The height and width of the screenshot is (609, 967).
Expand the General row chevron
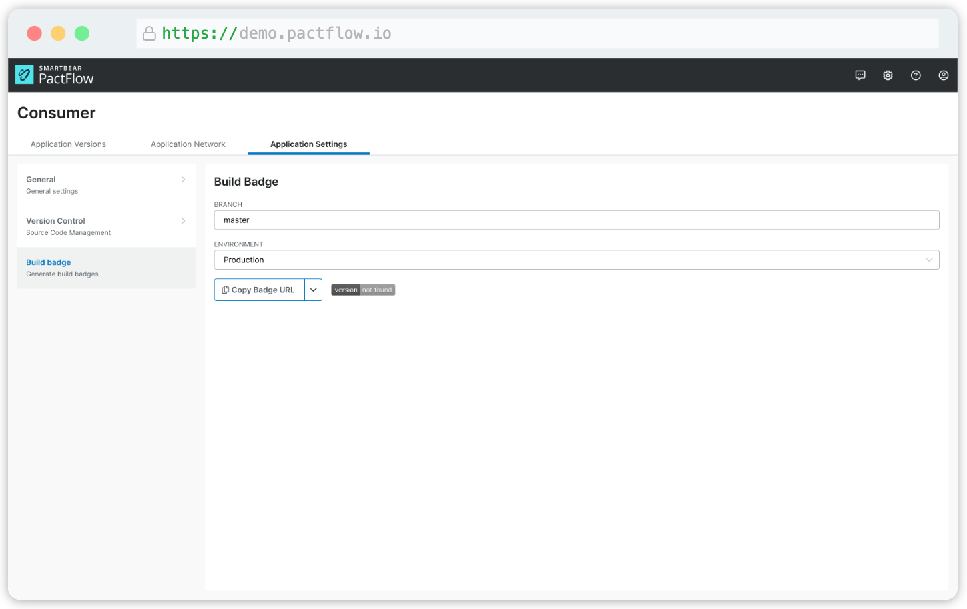[x=183, y=180]
